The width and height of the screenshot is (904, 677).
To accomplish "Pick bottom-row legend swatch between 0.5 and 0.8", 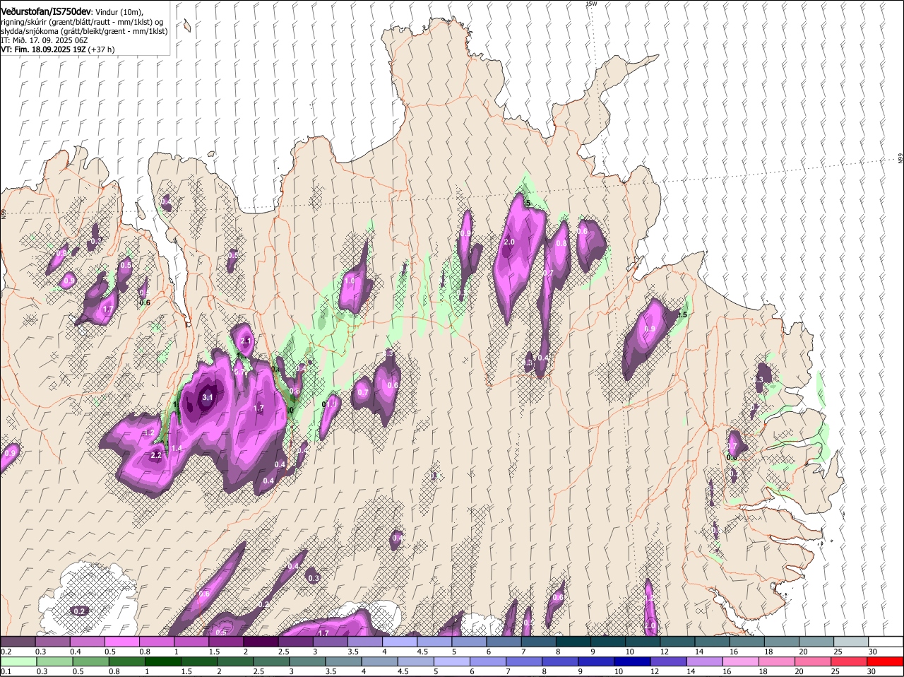I will (x=91, y=661).
